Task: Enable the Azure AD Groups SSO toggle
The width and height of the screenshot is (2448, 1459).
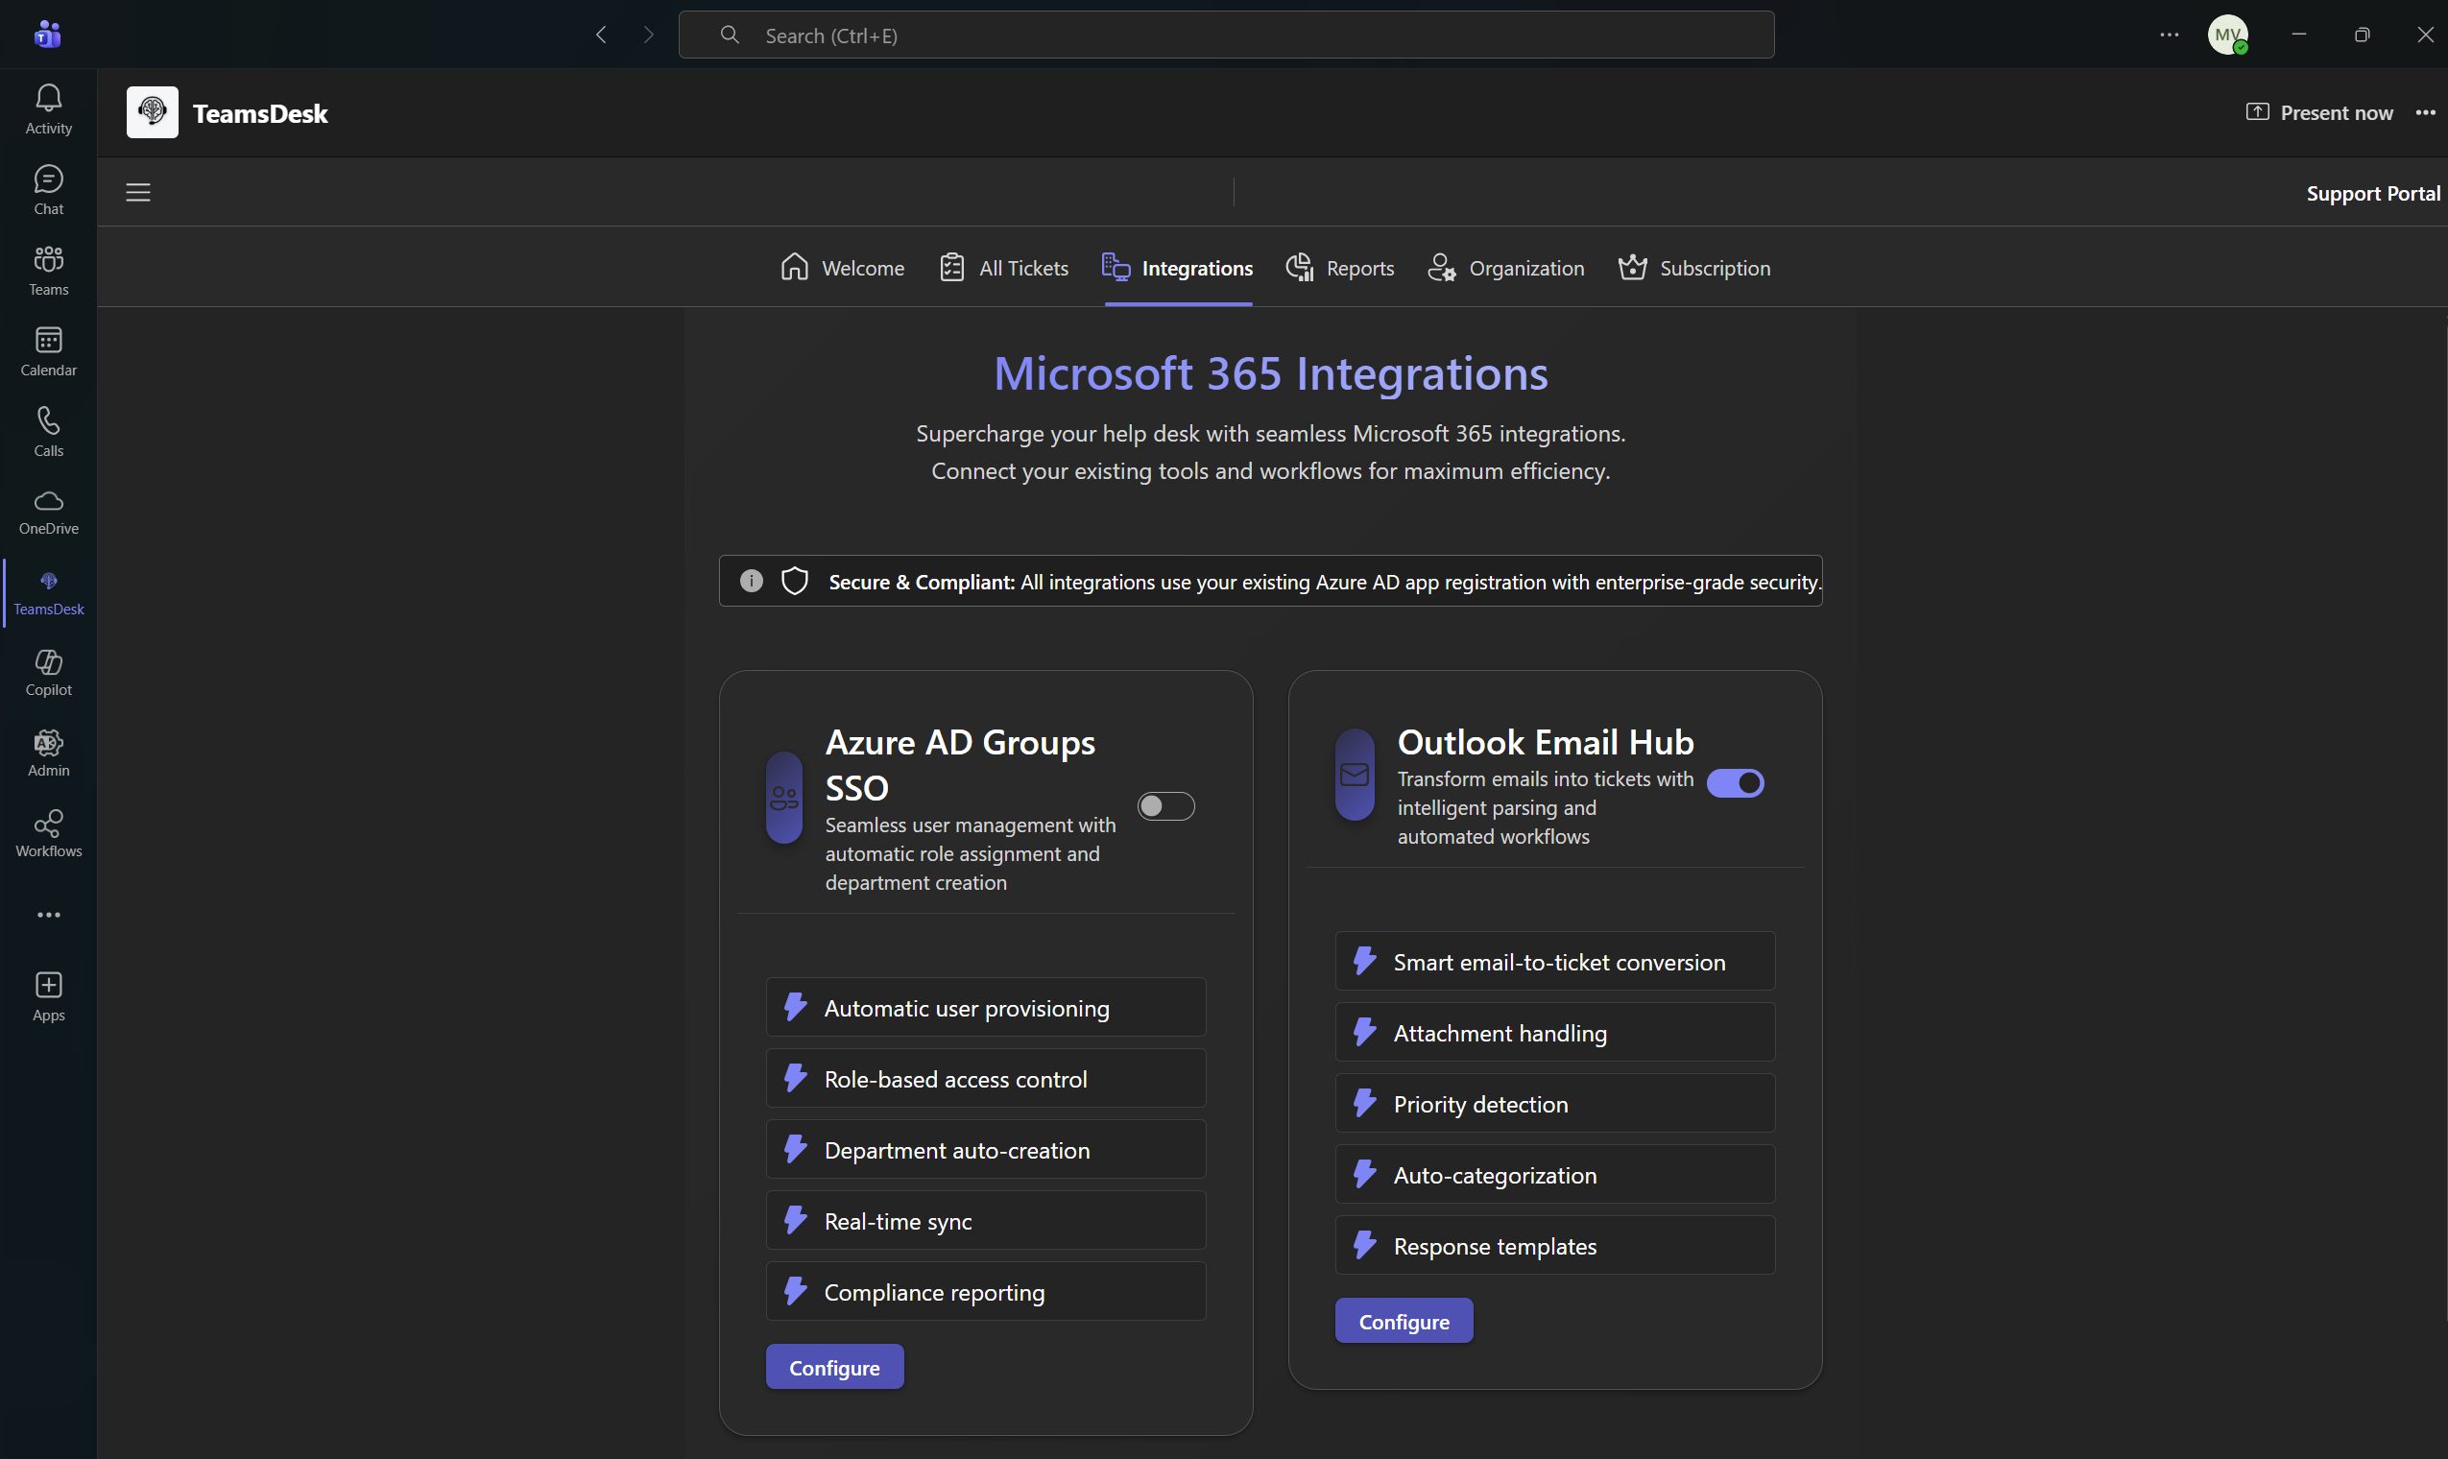Action: (1166, 805)
